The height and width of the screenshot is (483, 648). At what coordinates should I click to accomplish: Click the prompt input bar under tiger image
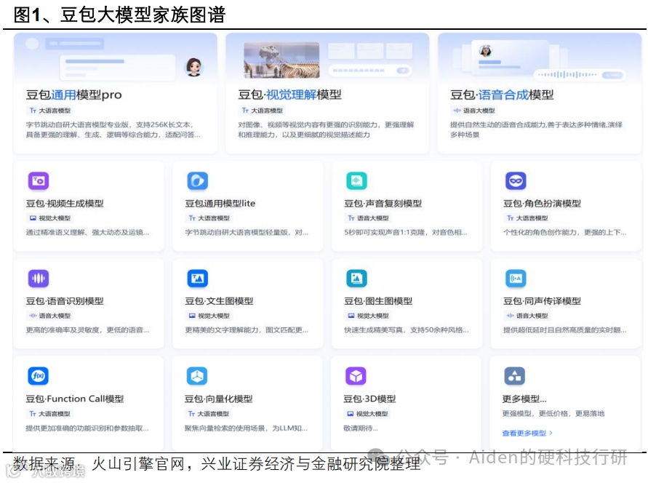(x=371, y=71)
